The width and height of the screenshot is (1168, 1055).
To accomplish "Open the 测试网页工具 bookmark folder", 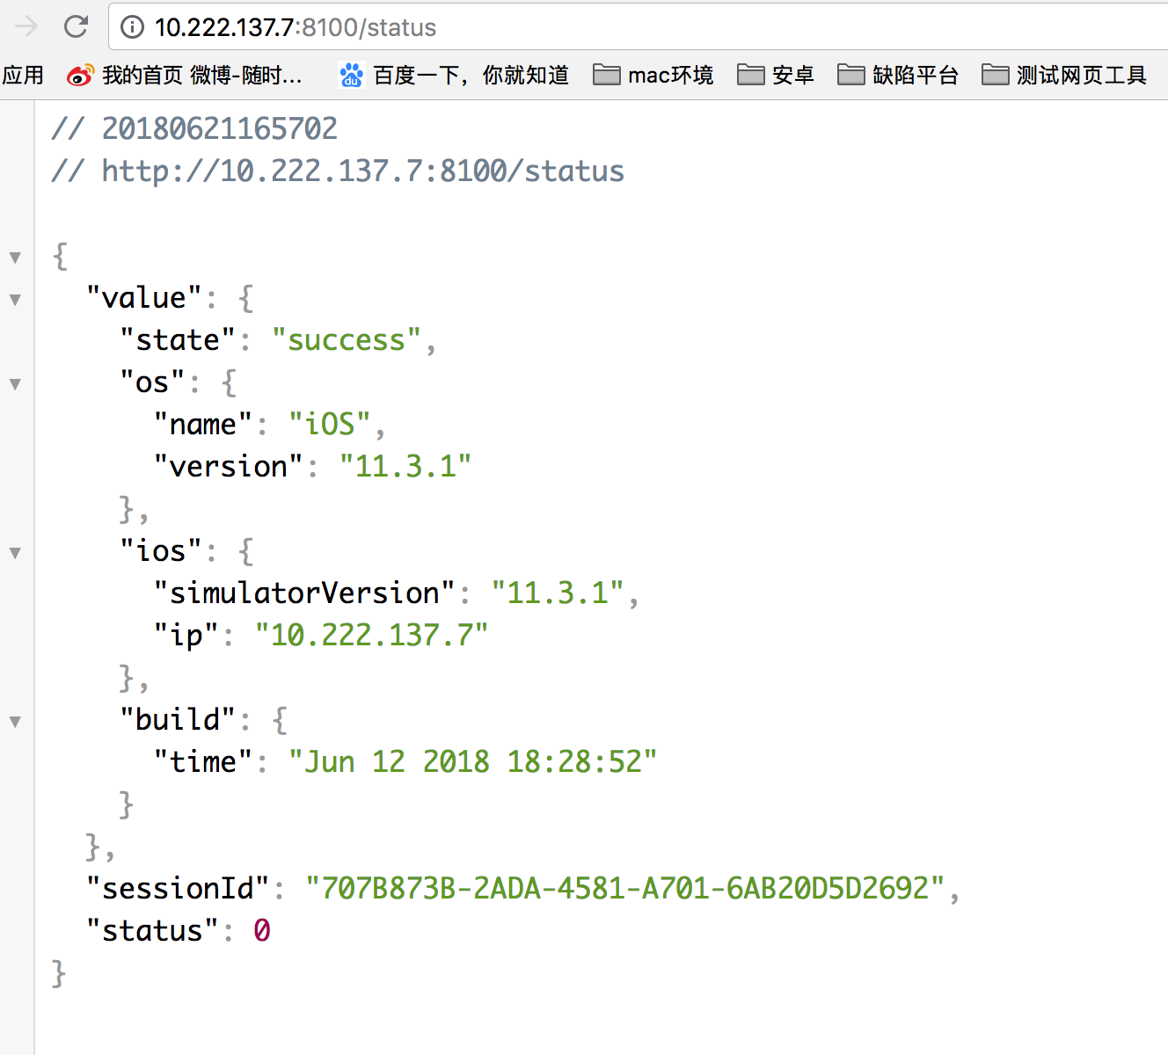I will (x=1064, y=76).
